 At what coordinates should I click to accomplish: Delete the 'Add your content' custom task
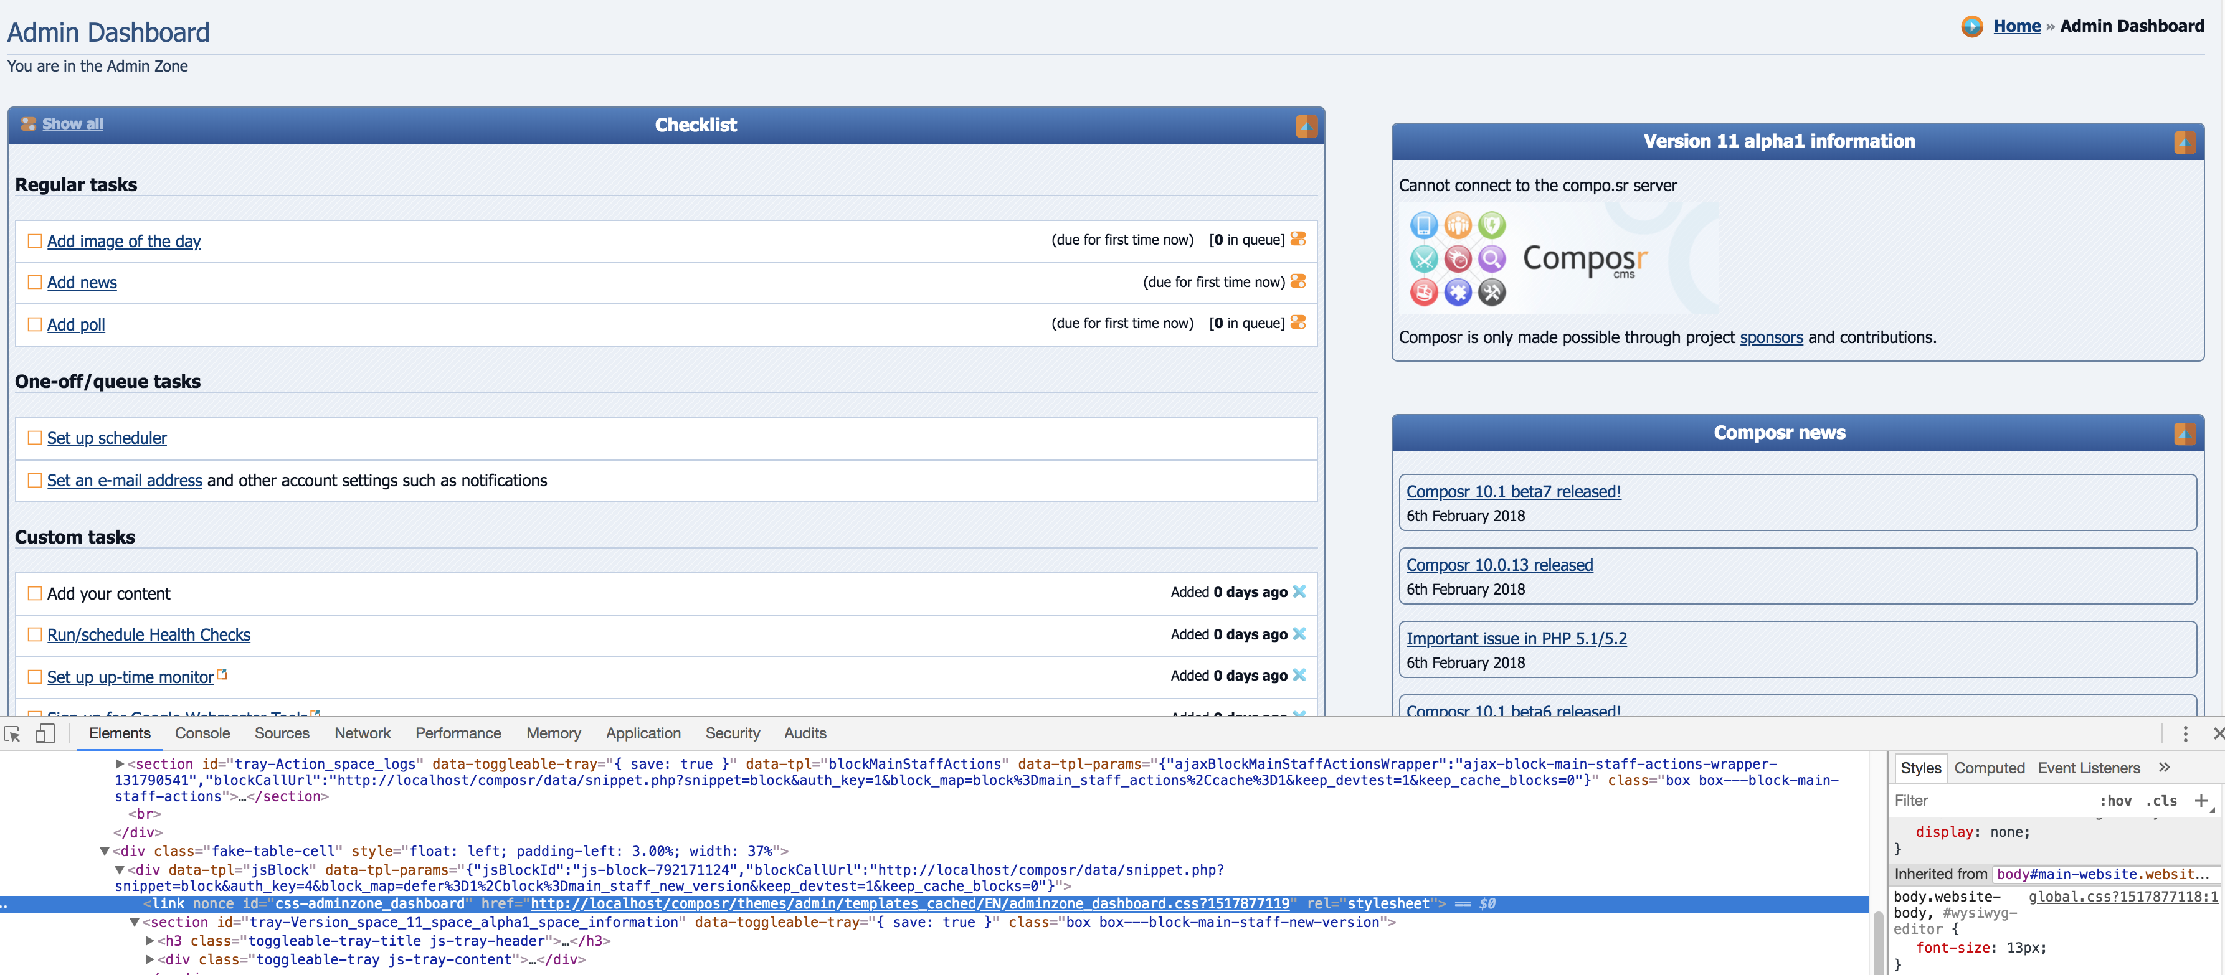(1298, 591)
